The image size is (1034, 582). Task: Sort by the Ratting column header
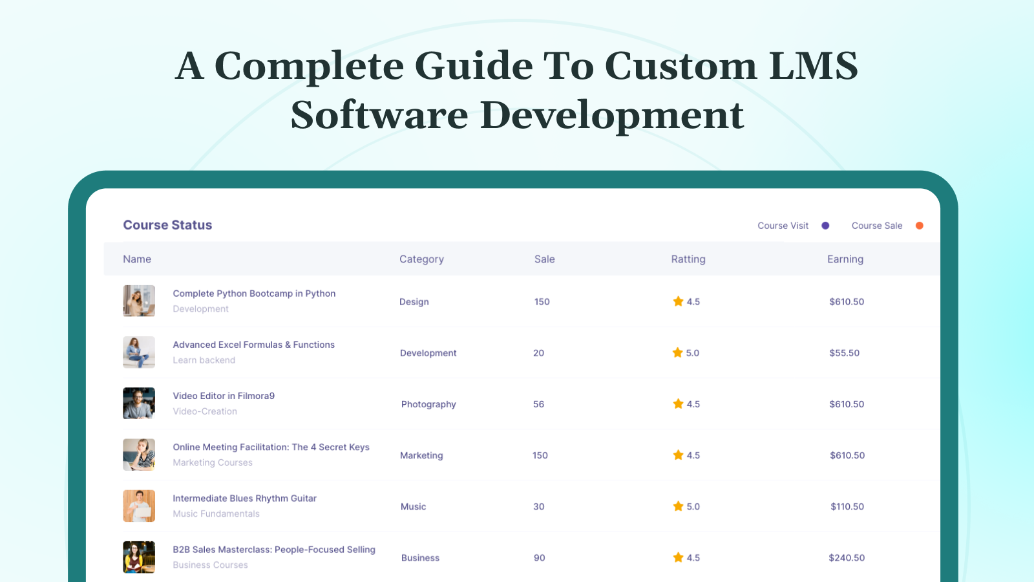688,259
